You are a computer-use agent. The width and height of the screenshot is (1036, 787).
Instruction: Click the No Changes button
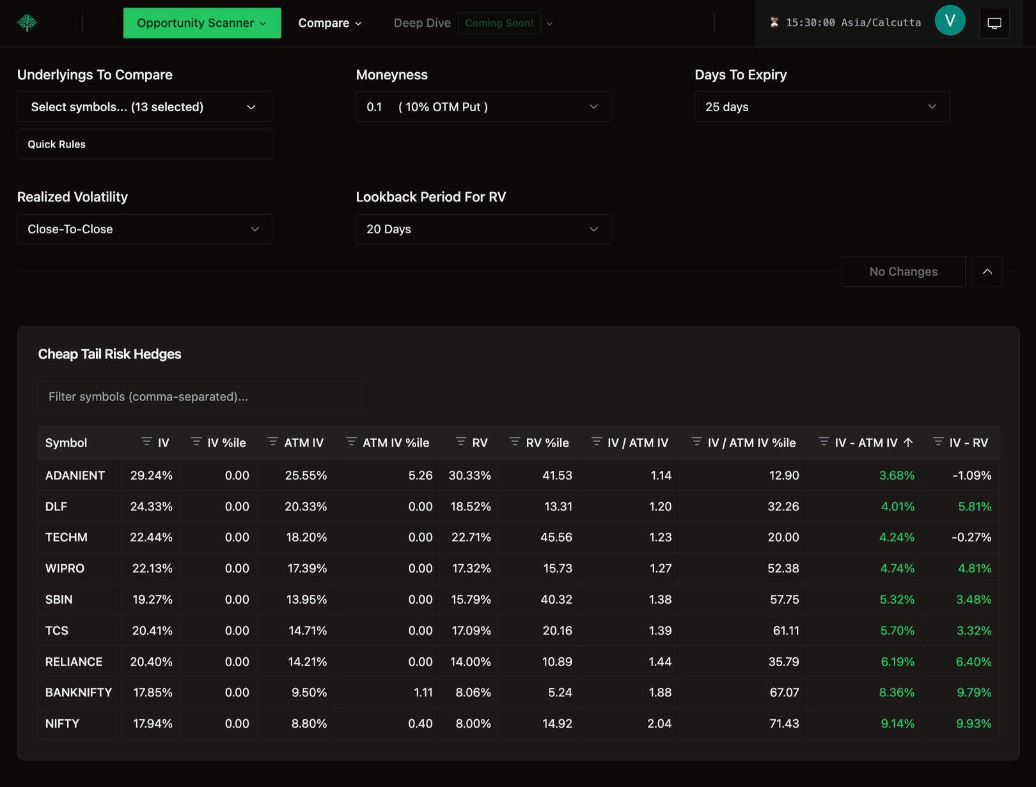coord(902,271)
